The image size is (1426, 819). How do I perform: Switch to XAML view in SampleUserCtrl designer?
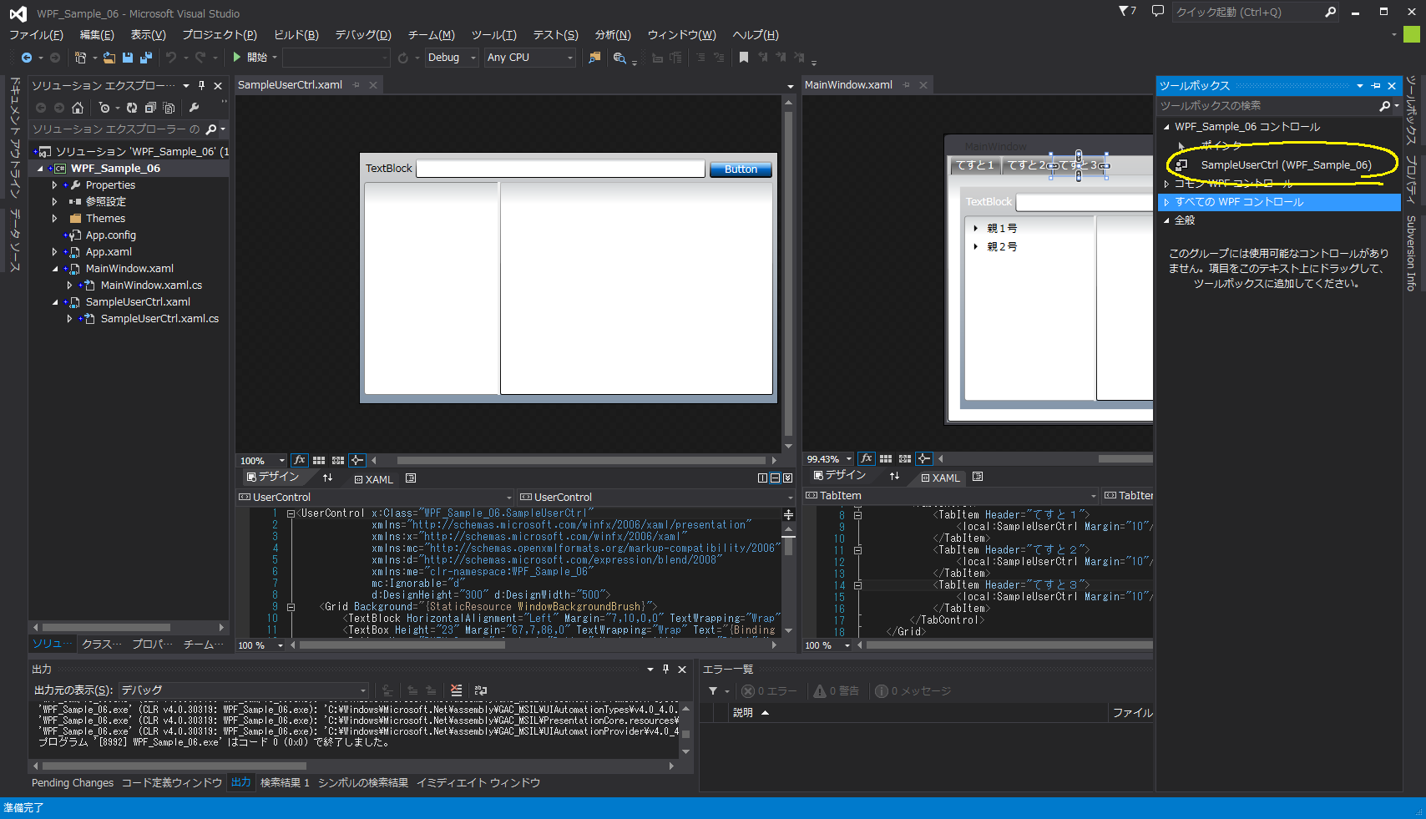(373, 479)
